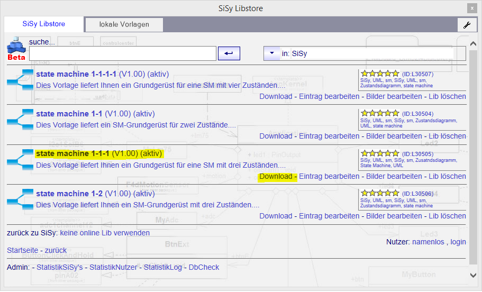Screen dimensions: 482x292
Task: Click the state machine 1-1-1 diagram icon
Action: 20,159
